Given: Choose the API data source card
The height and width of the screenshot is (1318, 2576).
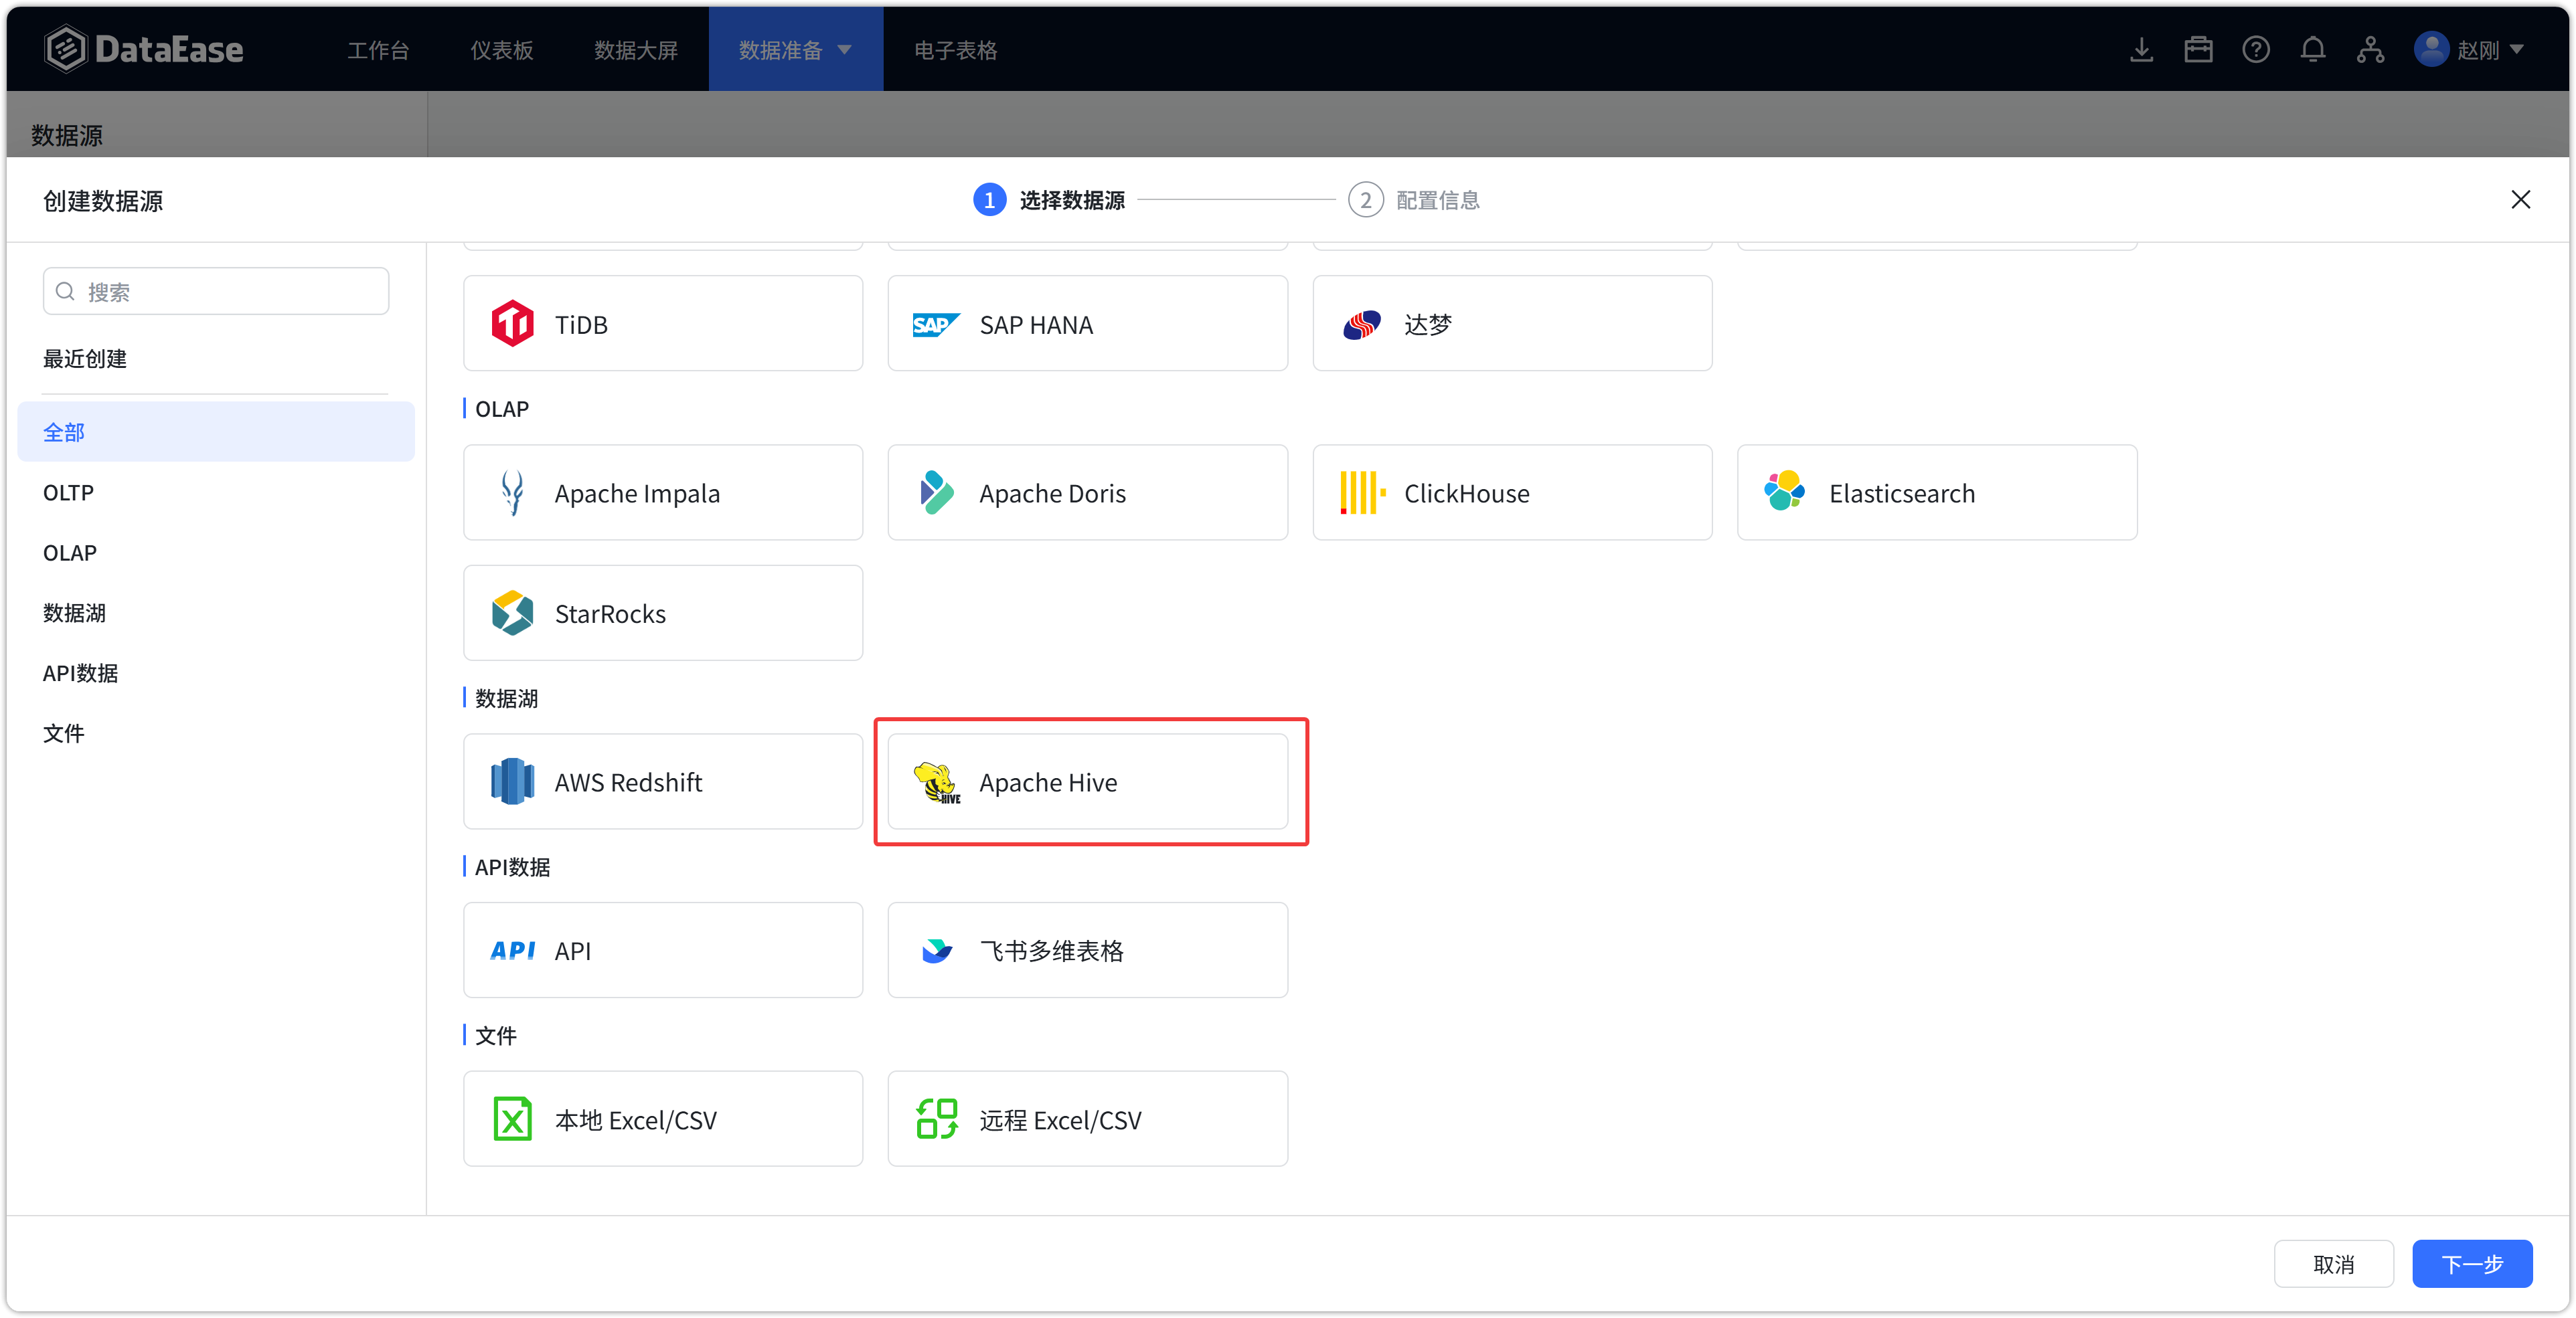Looking at the screenshot, I should pos(663,950).
